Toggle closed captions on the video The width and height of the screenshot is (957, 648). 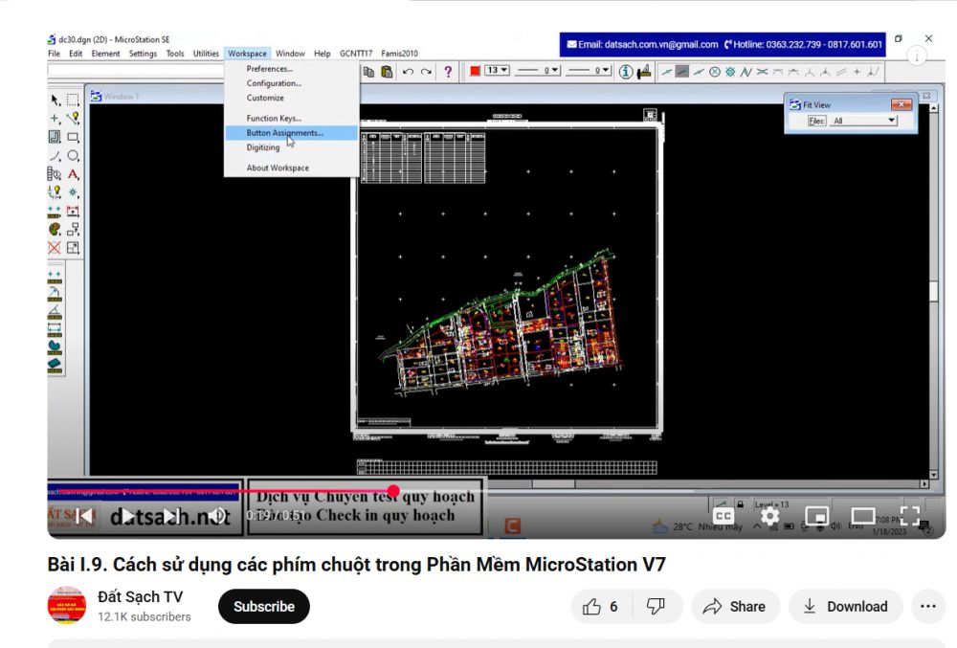pyautogui.click(x=724, y=517)
